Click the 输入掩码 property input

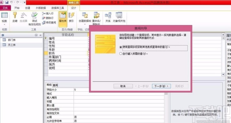pos(119,98)
